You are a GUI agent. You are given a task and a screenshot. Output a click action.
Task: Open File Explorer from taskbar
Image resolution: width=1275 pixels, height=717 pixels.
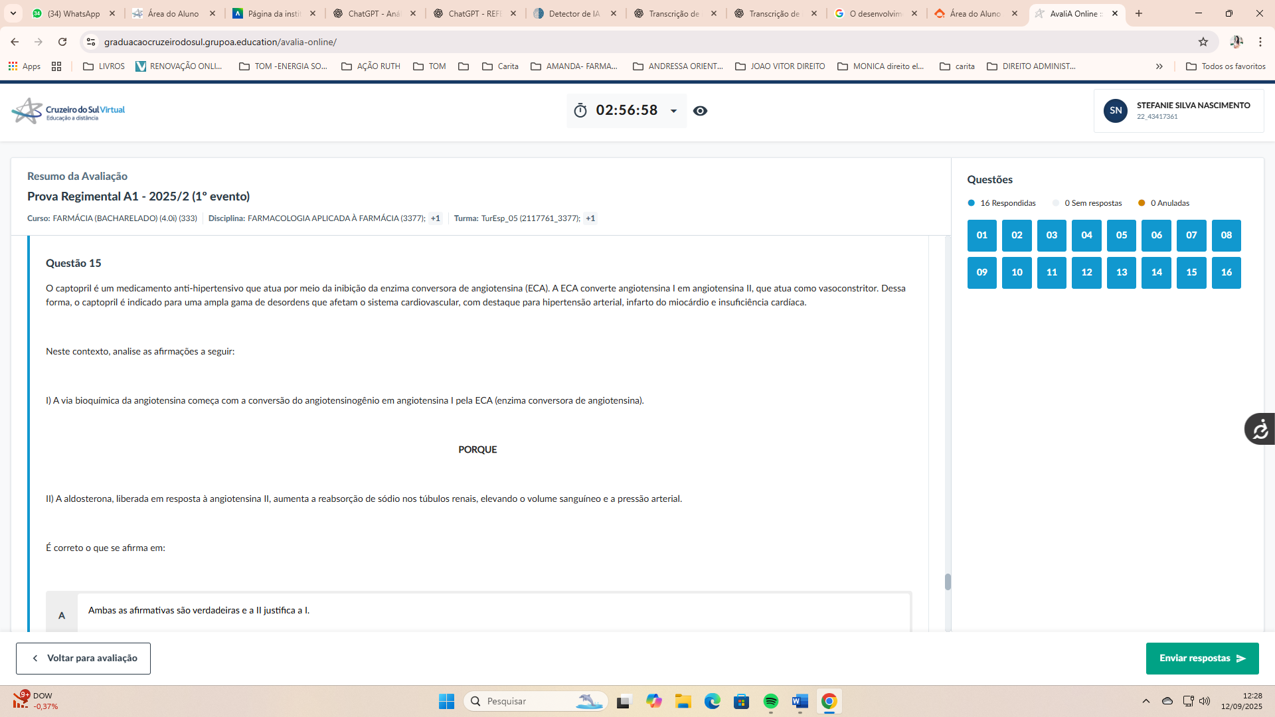pos(683,701)
